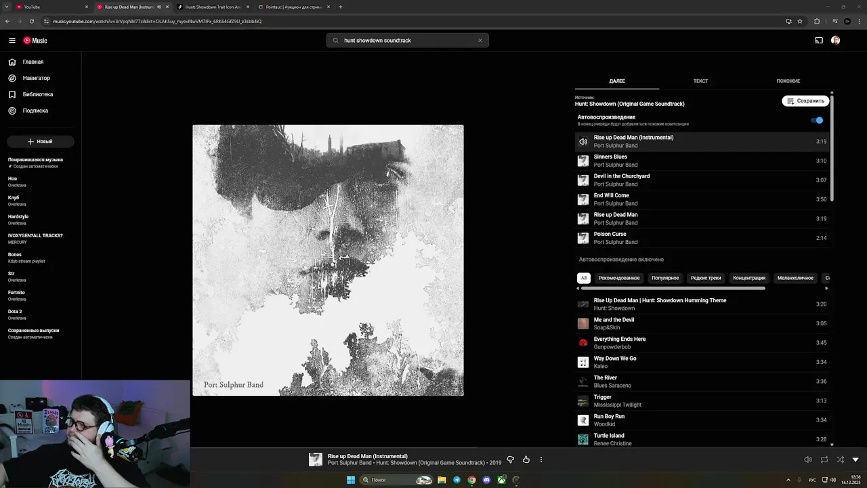This screenshot has height=488, width=867.
Task: Select the Концентрация filter chip
Action: click(x=749, y=278)
